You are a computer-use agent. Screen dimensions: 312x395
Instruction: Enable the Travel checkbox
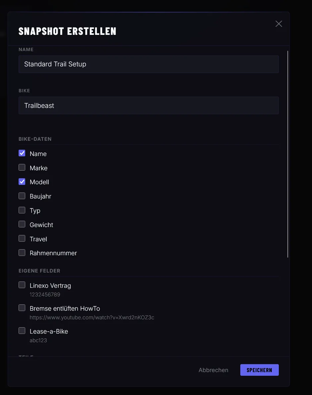(22, 239)
